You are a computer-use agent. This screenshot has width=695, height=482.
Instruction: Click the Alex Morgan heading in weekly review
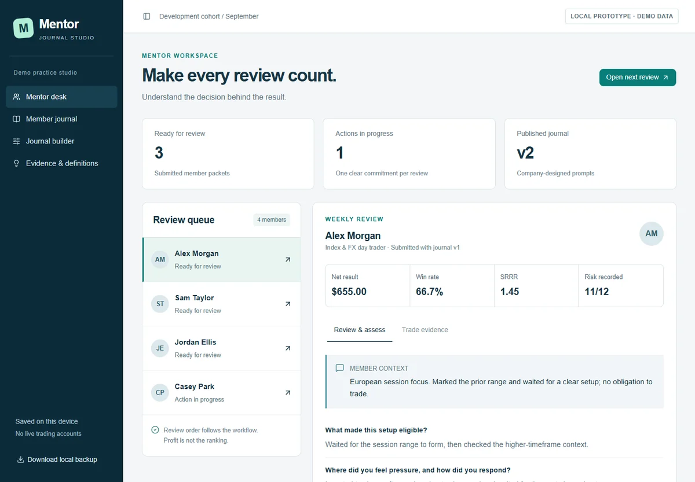click(353, 236)
